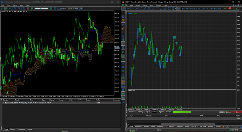Switch to the Settings tab

(x=141, y=112)
